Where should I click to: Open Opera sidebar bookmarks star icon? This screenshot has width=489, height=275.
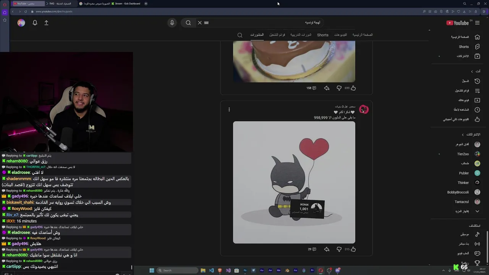pyautogui.click(x=5, y=20)
